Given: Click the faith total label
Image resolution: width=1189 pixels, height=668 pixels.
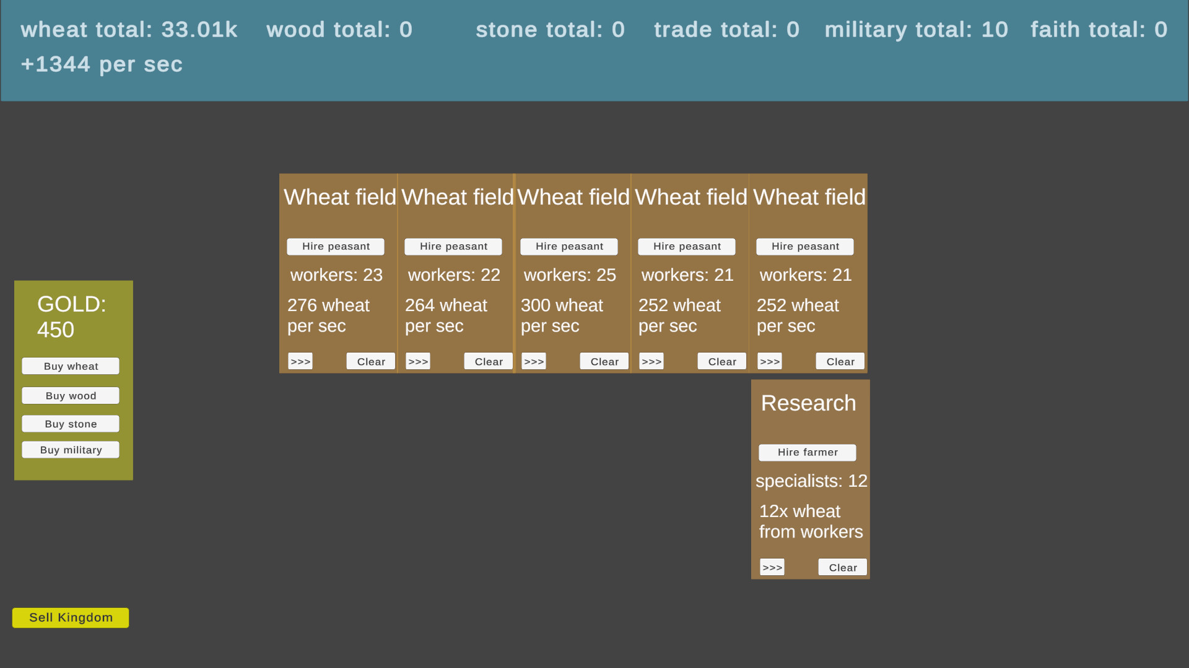Looking at the screenshot, I should click(x=1099, y=30).
